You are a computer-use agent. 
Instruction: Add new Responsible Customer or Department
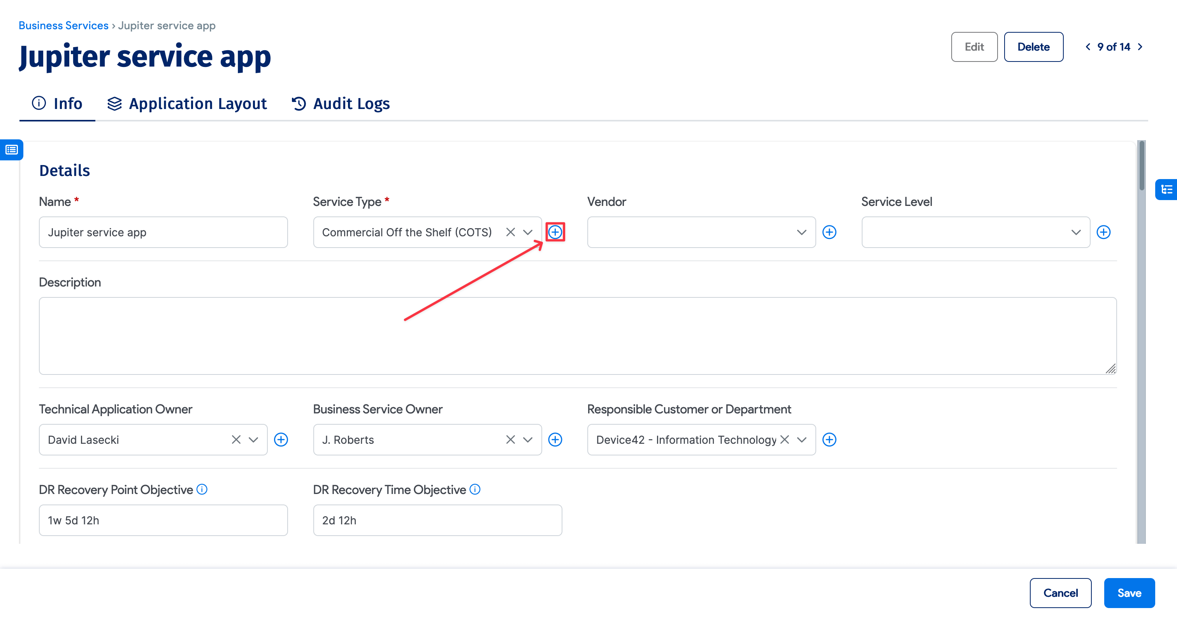pyautogui.click(x=829, y=439)
